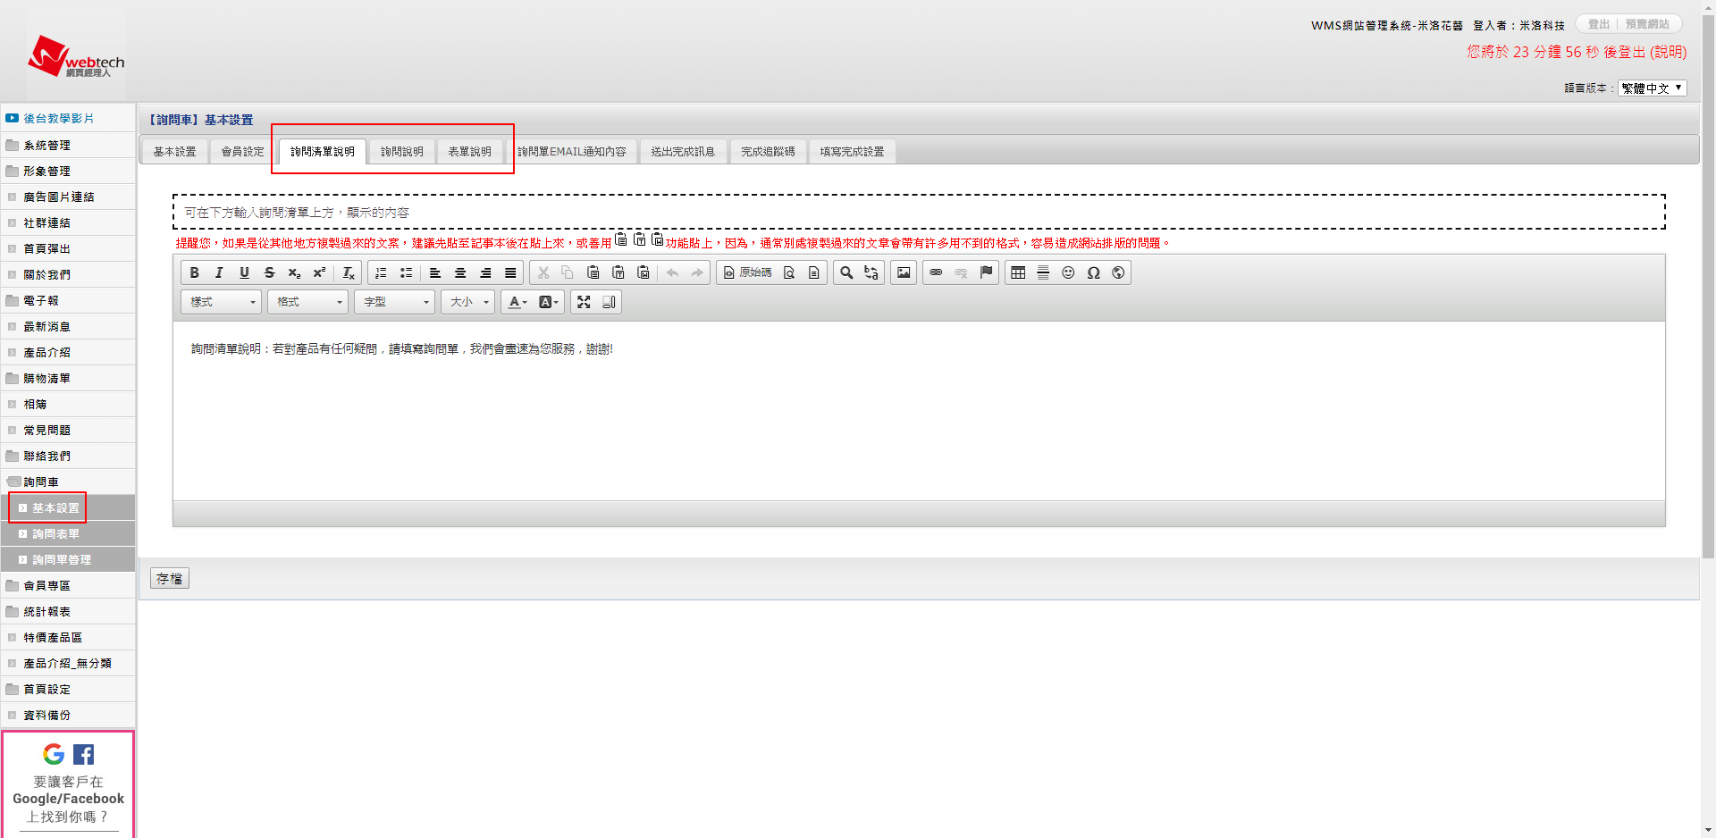Click the 存檔 save button
This screenshot has width=1716, height=838.
click(x=170, y=579)
